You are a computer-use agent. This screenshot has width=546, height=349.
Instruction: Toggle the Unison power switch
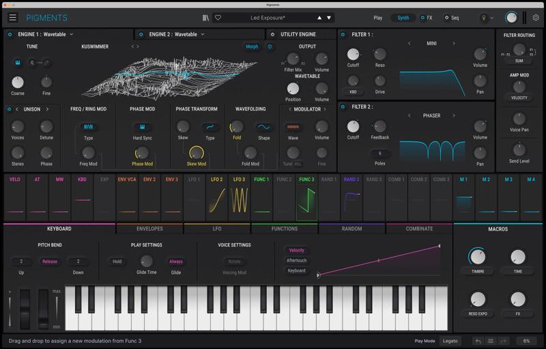pos(10,109)
